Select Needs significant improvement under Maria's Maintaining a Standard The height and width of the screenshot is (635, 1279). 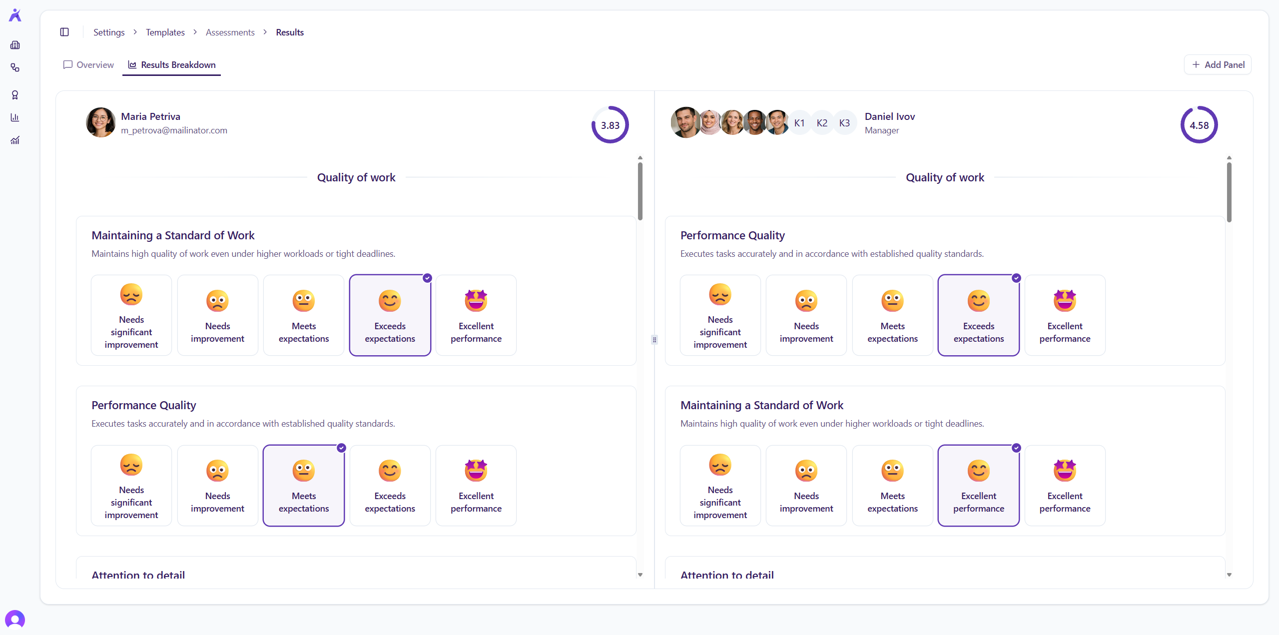(x=131, y=315)
